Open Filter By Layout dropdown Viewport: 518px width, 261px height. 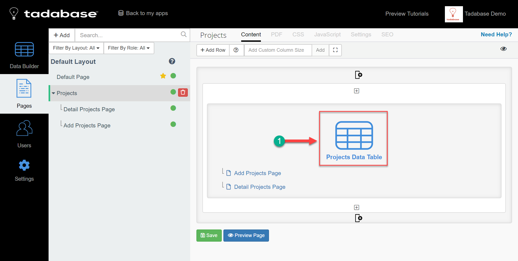[76, 48]
